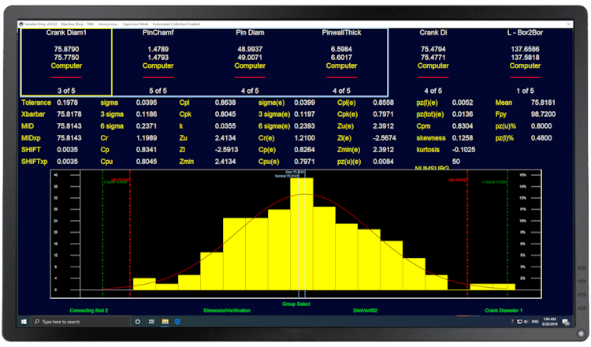Click the L - Bor2Bor reading 137.6586
Image resolution: width=591 pixels, height=347 pixels.
pos(525,50)
